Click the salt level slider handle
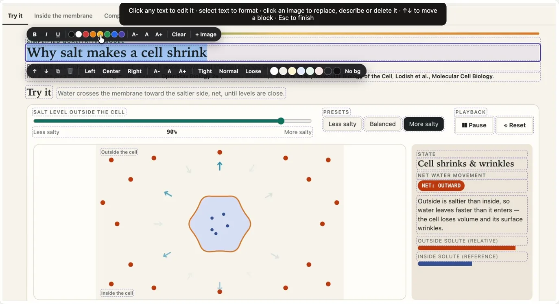Viewport: 559px width, 304px height. point(281,121)
